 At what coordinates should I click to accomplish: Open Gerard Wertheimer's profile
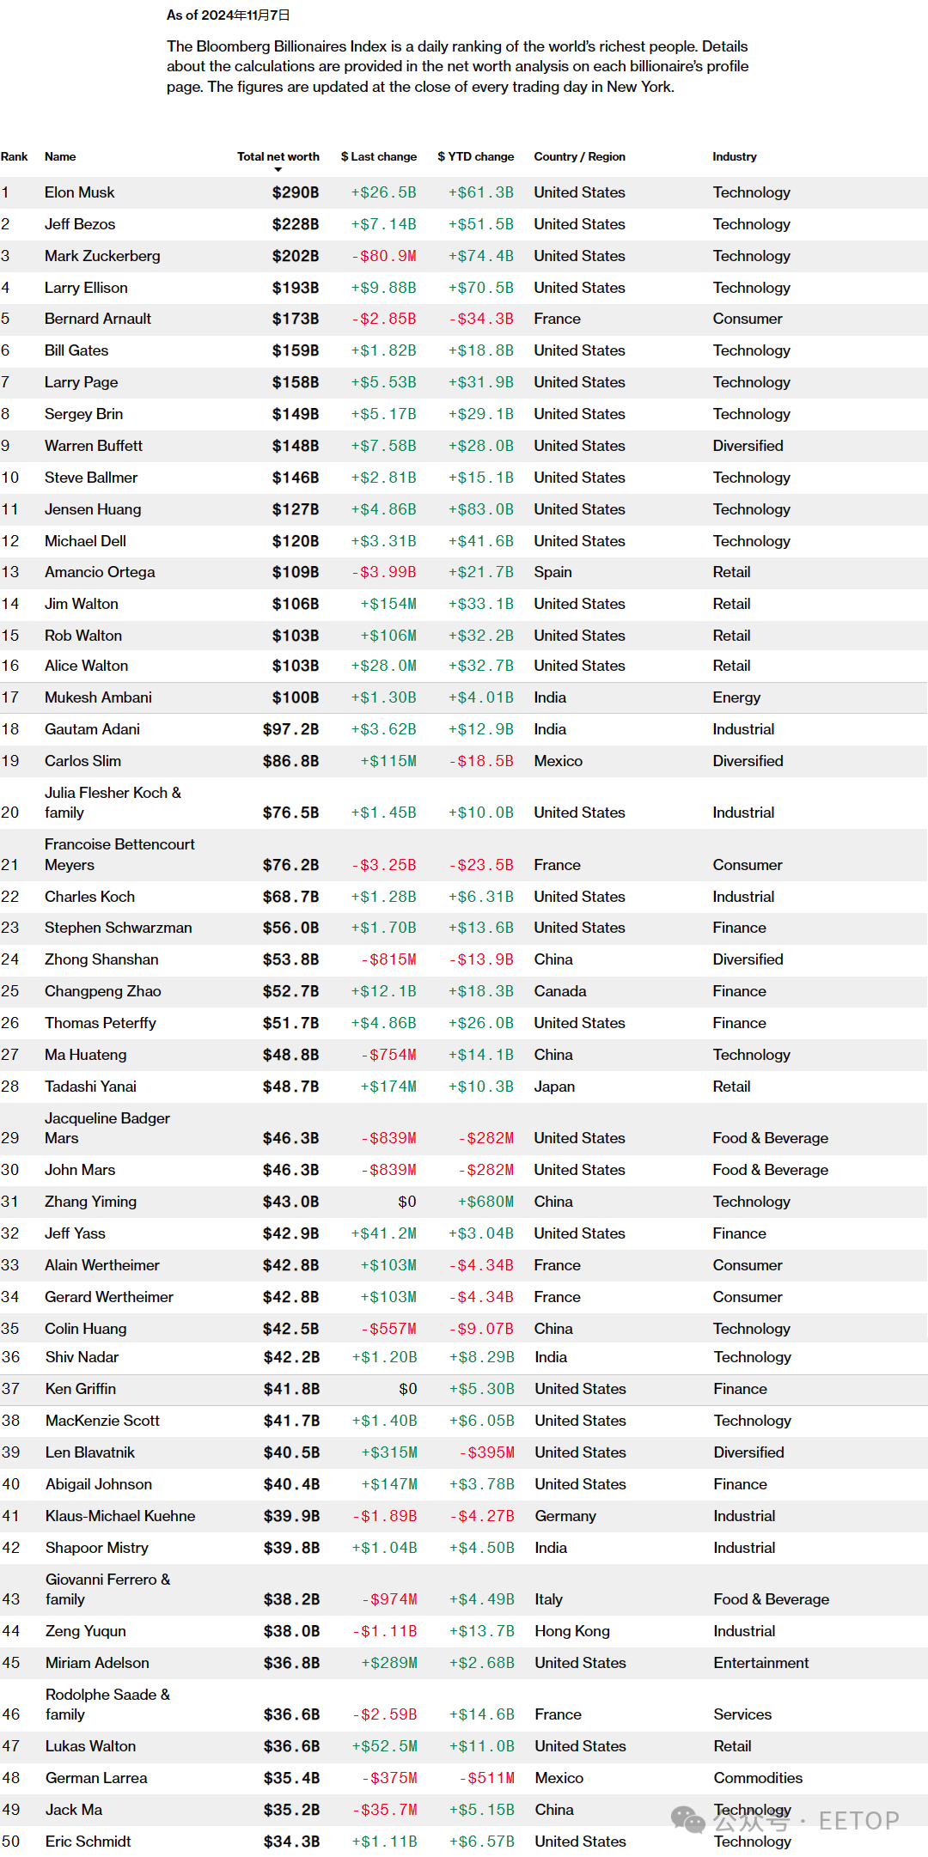(x=109, y=1297)
